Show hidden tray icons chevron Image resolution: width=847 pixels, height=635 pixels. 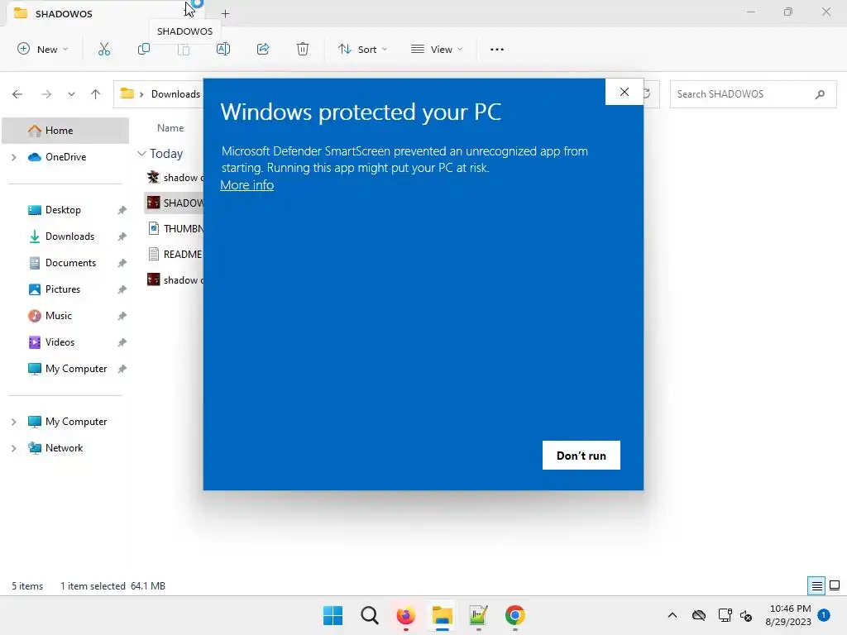coord(672,615)
